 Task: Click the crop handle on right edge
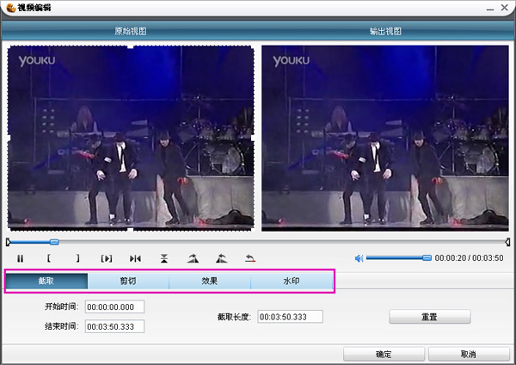(253, 138)
